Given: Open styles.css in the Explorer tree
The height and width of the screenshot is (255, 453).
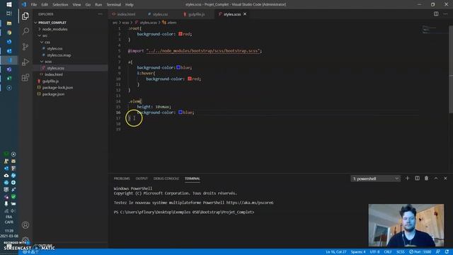Looking at the screenshot, I should (x=55, y=49).
